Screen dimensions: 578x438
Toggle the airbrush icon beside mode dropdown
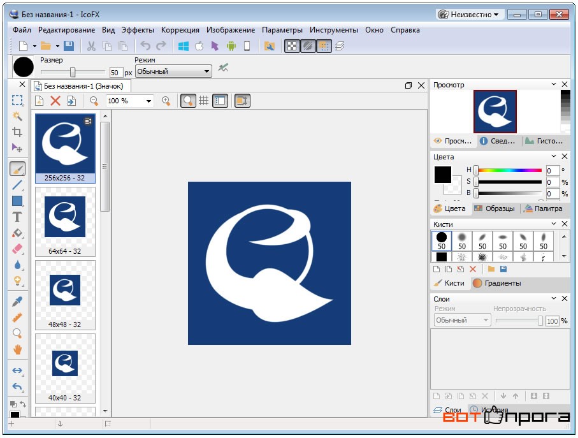pyautogui.click(x=223, y=68)
